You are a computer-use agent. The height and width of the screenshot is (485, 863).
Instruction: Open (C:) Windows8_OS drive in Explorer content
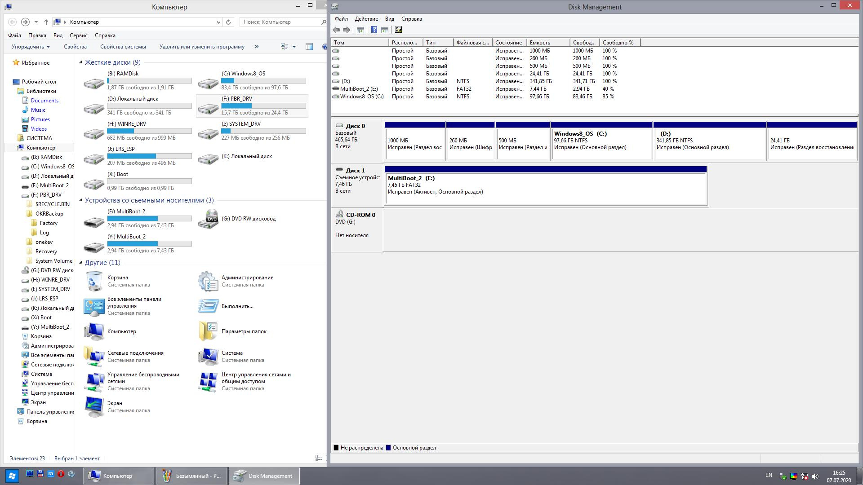coord(252,81)
